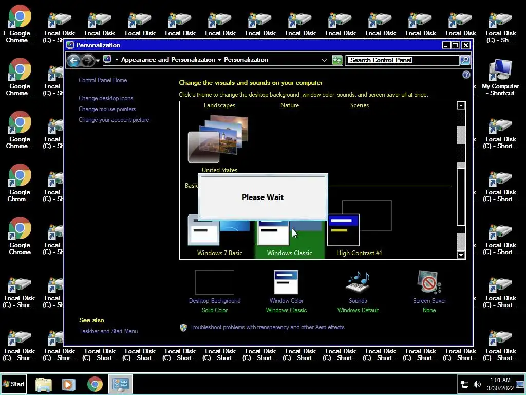Click the Control Panel taskbar button

pyautogui.click(x=120, y=384)
